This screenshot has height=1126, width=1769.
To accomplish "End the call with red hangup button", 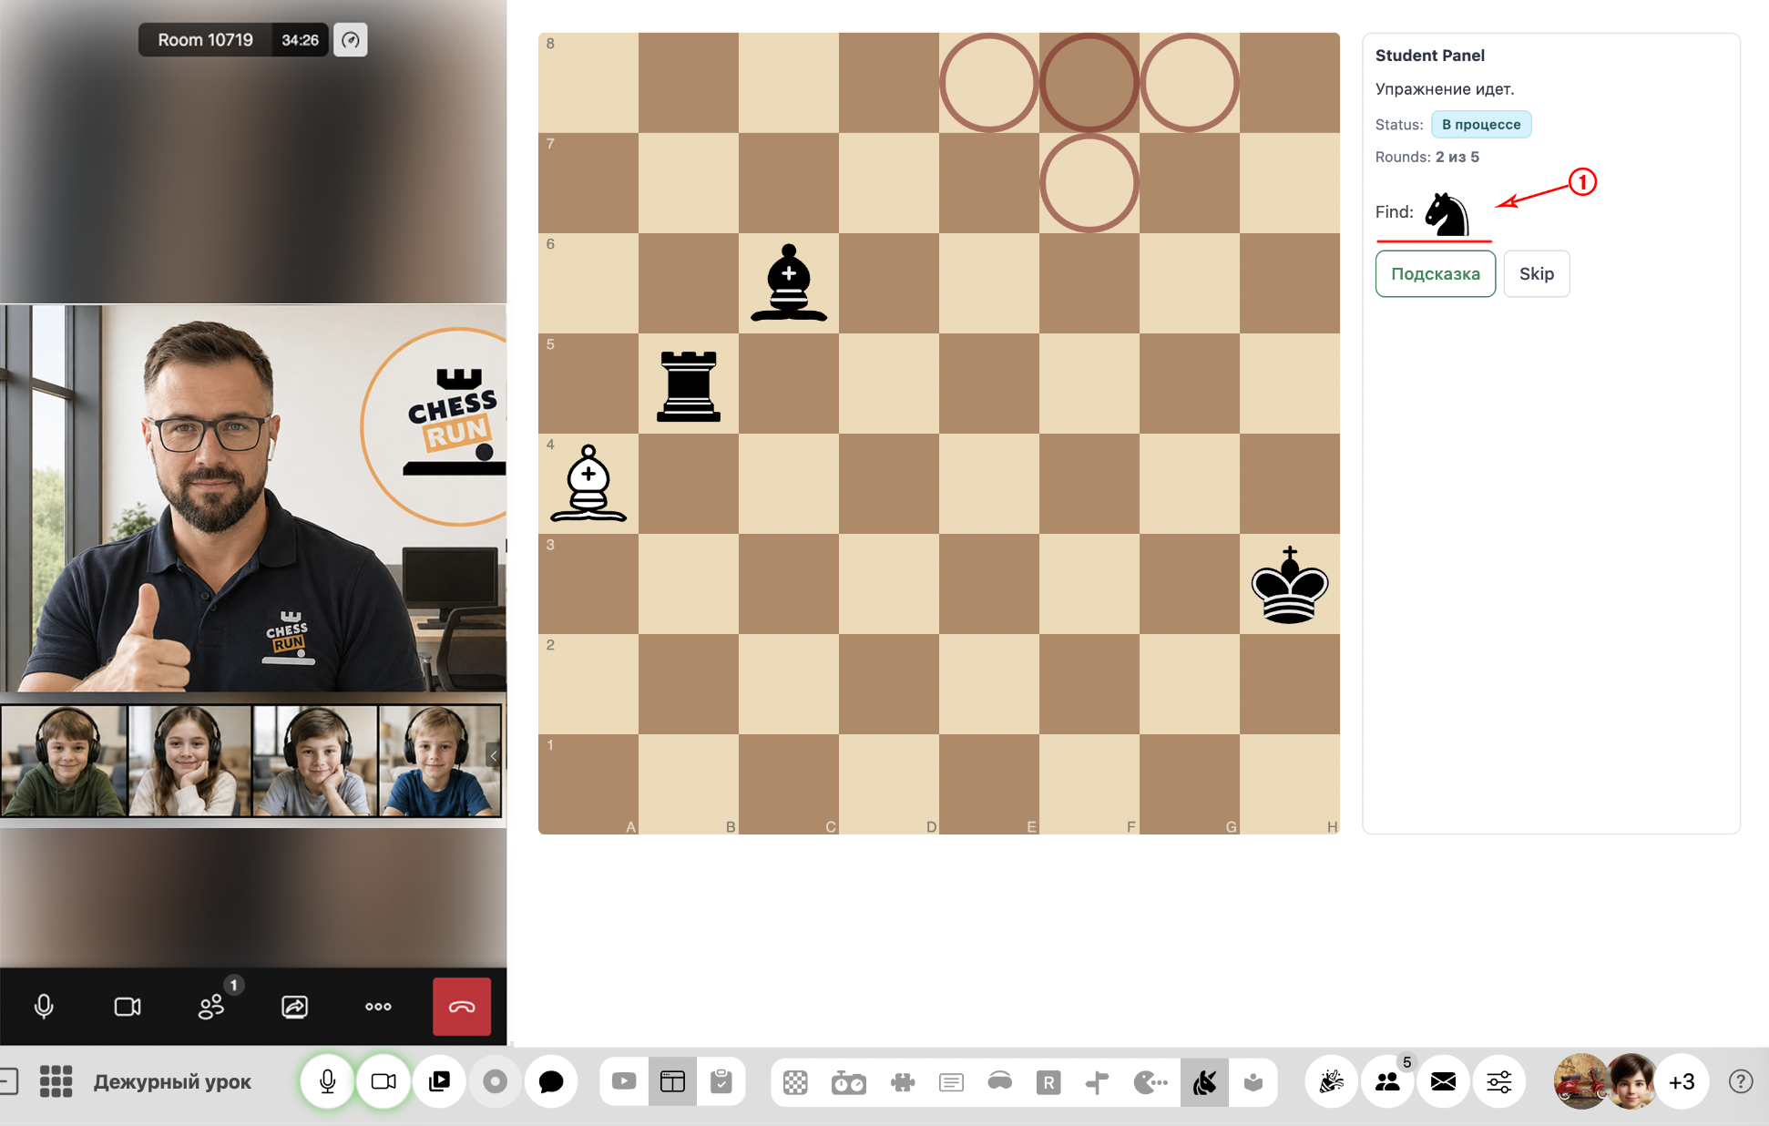I will click(462, 1006).
